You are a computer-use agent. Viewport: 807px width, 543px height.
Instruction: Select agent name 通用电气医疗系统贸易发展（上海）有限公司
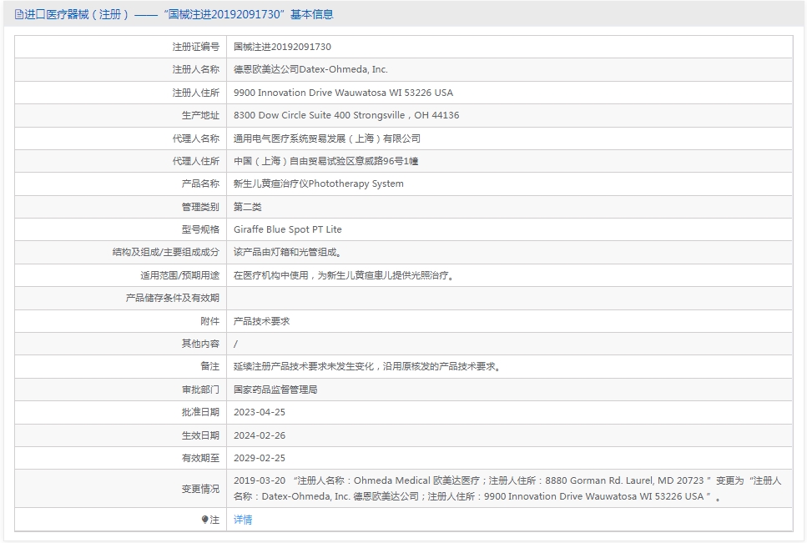tap(327, 138)
